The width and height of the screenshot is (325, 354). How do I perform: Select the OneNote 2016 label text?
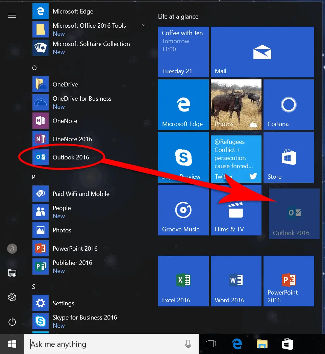[x=72, y=139]
